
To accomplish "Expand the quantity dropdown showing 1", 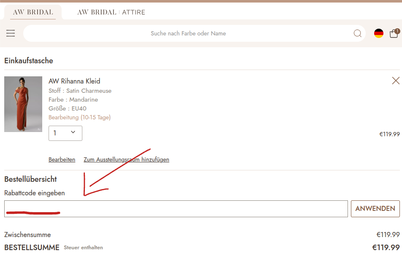I will (65, 133).
